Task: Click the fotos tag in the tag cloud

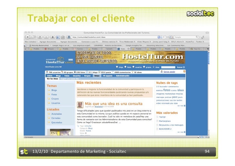Action: [x=167, y=90]
